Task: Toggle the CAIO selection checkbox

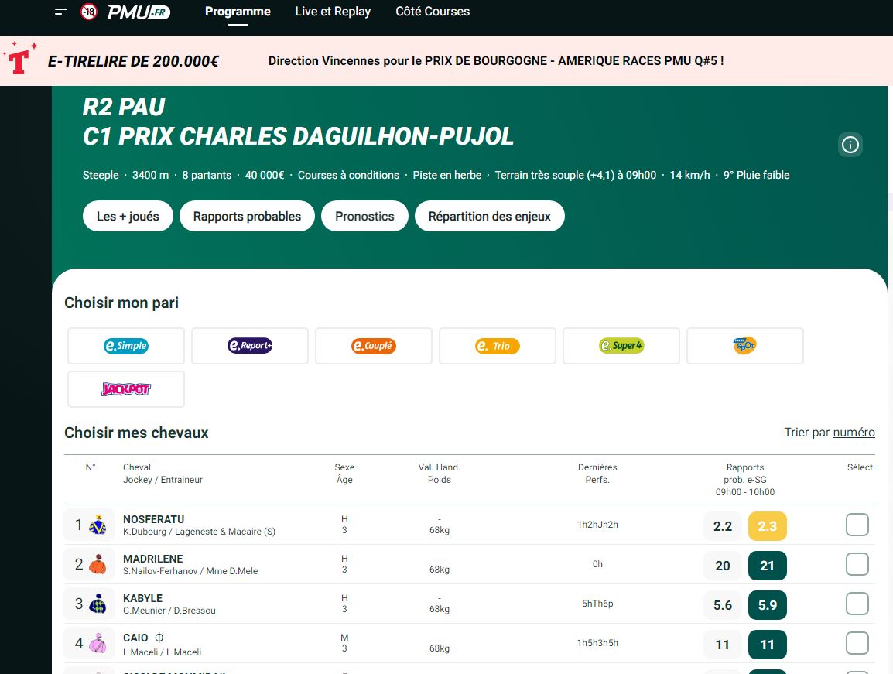Action: [x=857, y=643]
